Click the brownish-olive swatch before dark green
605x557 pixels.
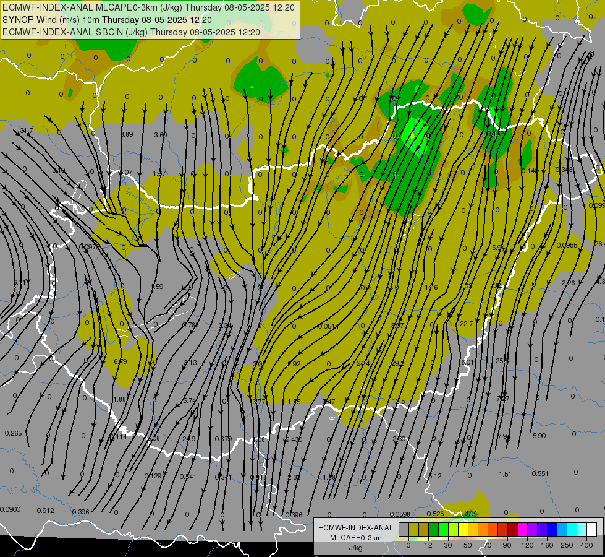424,529
